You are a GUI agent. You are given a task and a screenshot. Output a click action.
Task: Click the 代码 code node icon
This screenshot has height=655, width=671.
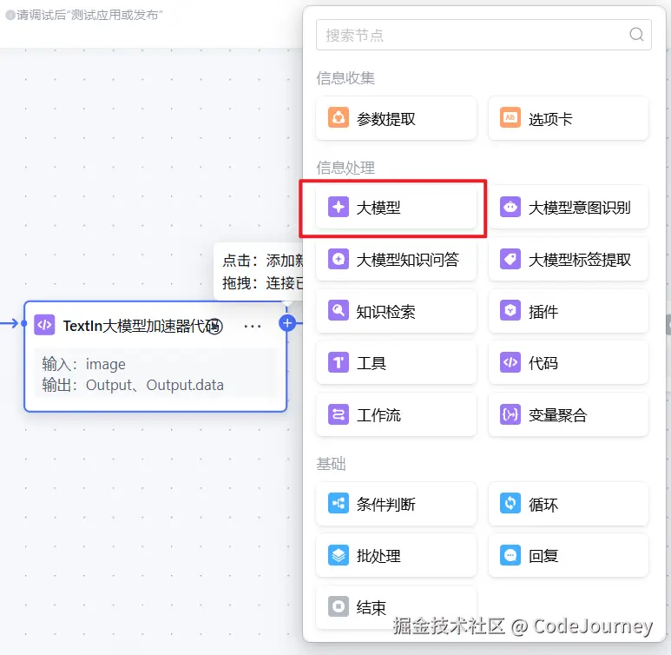(x=510, y=362)
